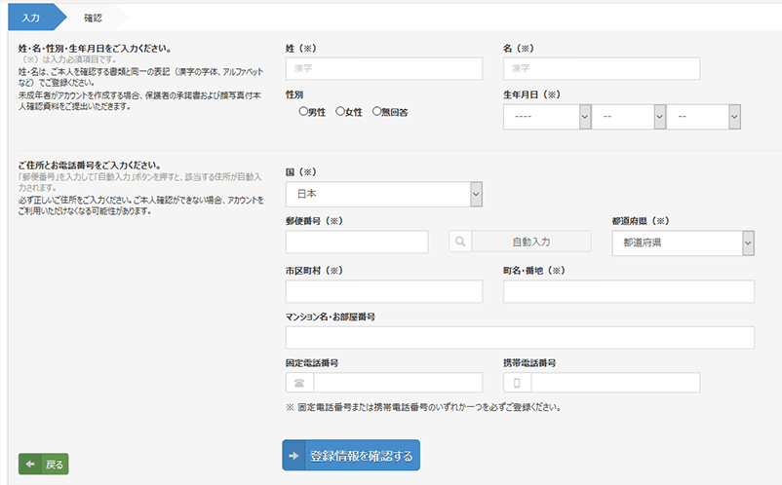782x485 pixels.
Task: Focus the マンション名・お部屋番号 field
Action: pyautogui.click(x=520, y=337)
